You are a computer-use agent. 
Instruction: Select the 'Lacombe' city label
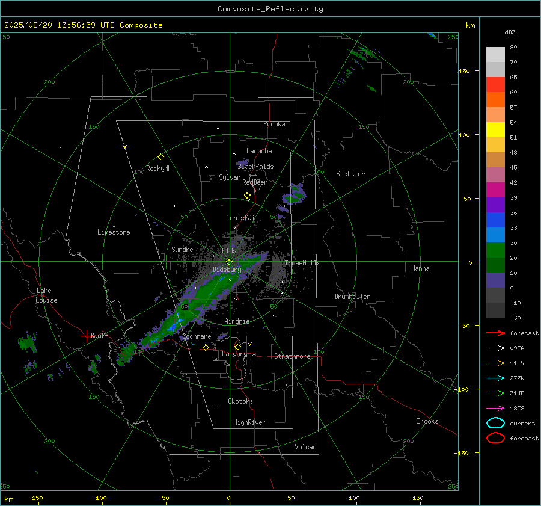click(x=259, y=151)
